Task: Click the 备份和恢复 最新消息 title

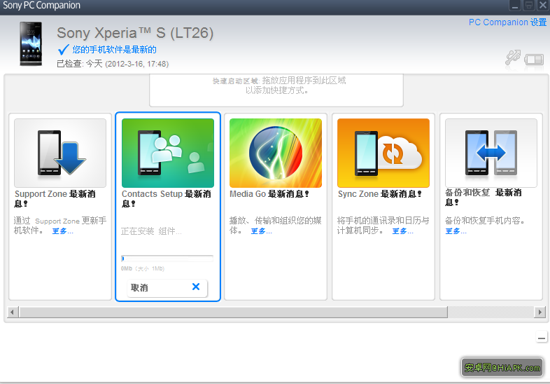Action: (484, 197)
